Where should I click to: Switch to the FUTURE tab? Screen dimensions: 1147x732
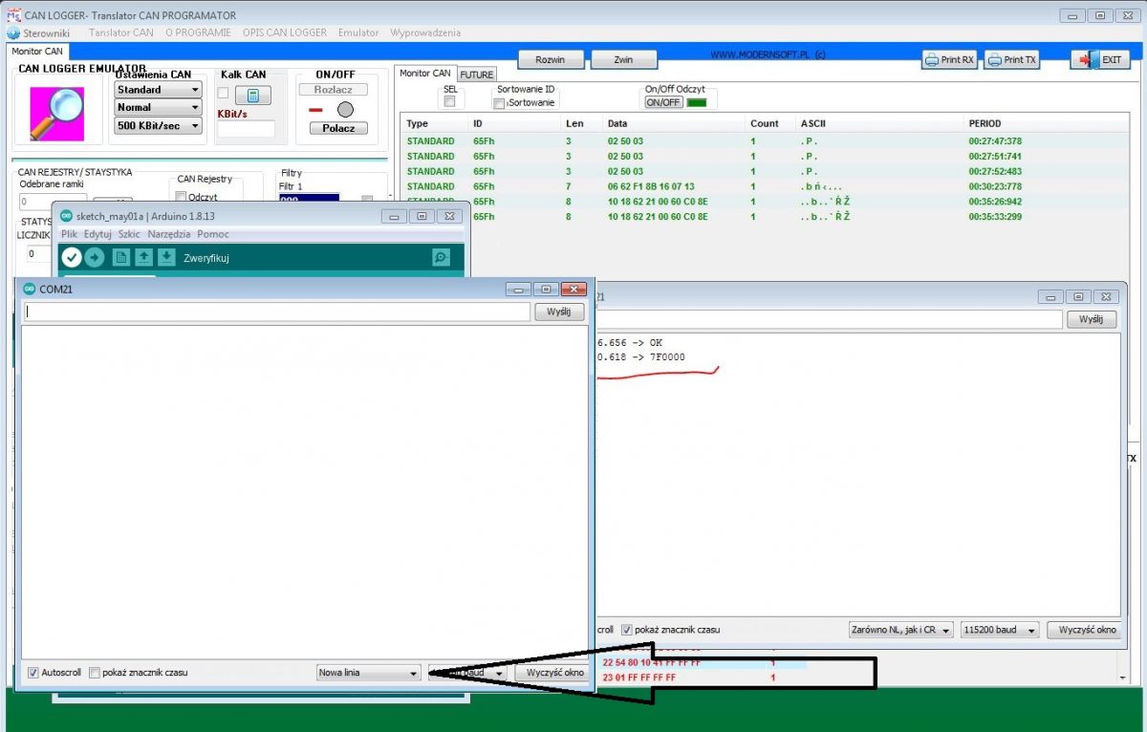click(477, 74)
